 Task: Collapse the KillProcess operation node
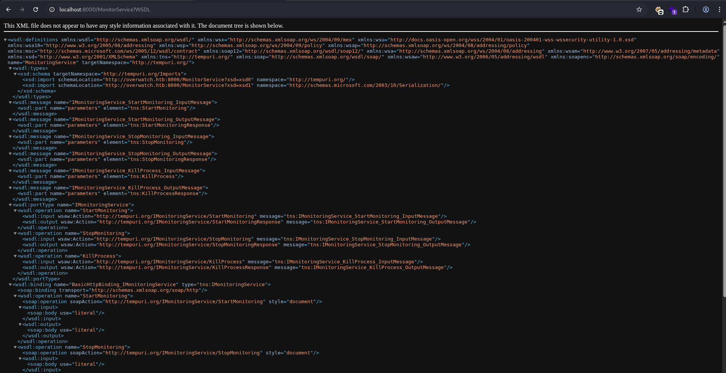tap(15, 256)
